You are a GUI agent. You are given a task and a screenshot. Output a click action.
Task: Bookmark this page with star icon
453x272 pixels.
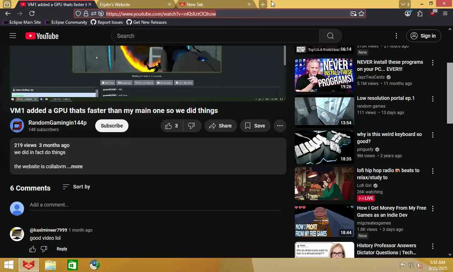tap(361, 14)
